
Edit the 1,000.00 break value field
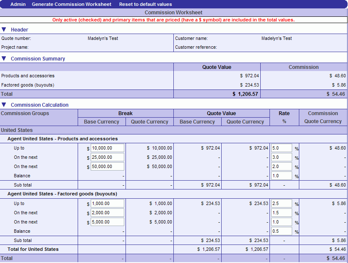[x=107, y=203]
